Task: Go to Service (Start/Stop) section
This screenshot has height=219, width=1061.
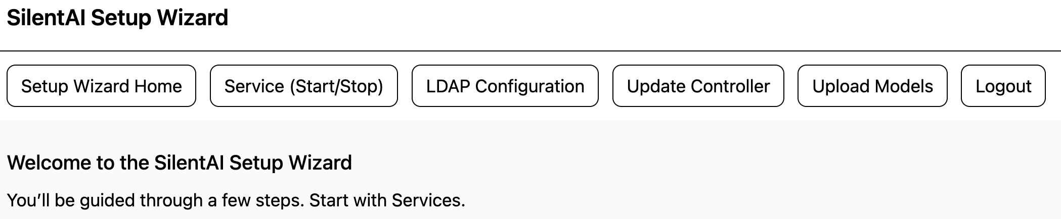Action: (x=303, y=86)
